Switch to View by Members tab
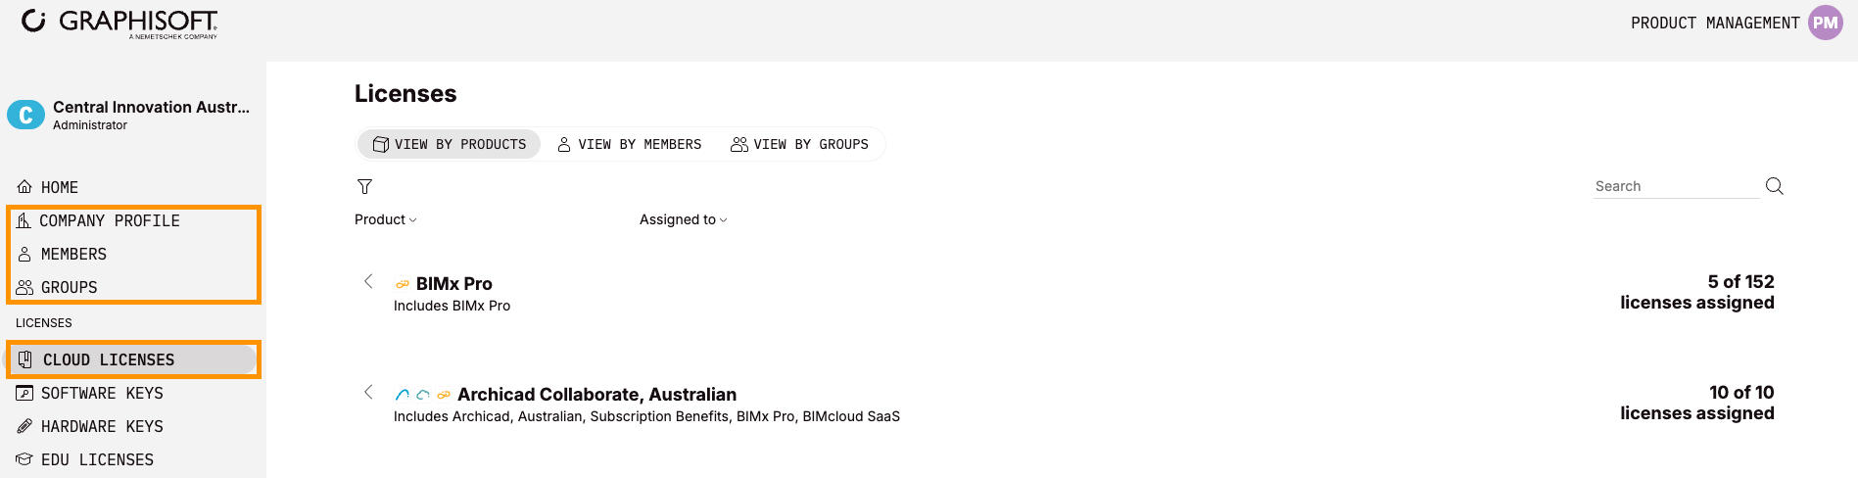Screen dimensions: 1858x478 (x=630, y=144)
